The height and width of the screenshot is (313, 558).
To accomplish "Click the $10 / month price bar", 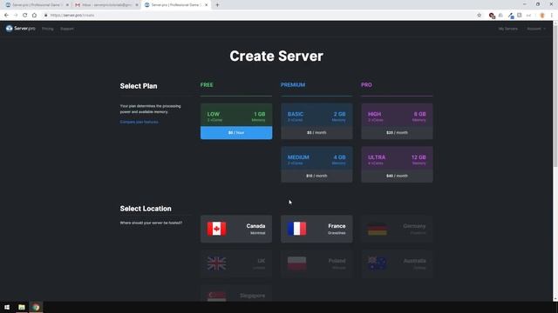I will pos(316,176).
